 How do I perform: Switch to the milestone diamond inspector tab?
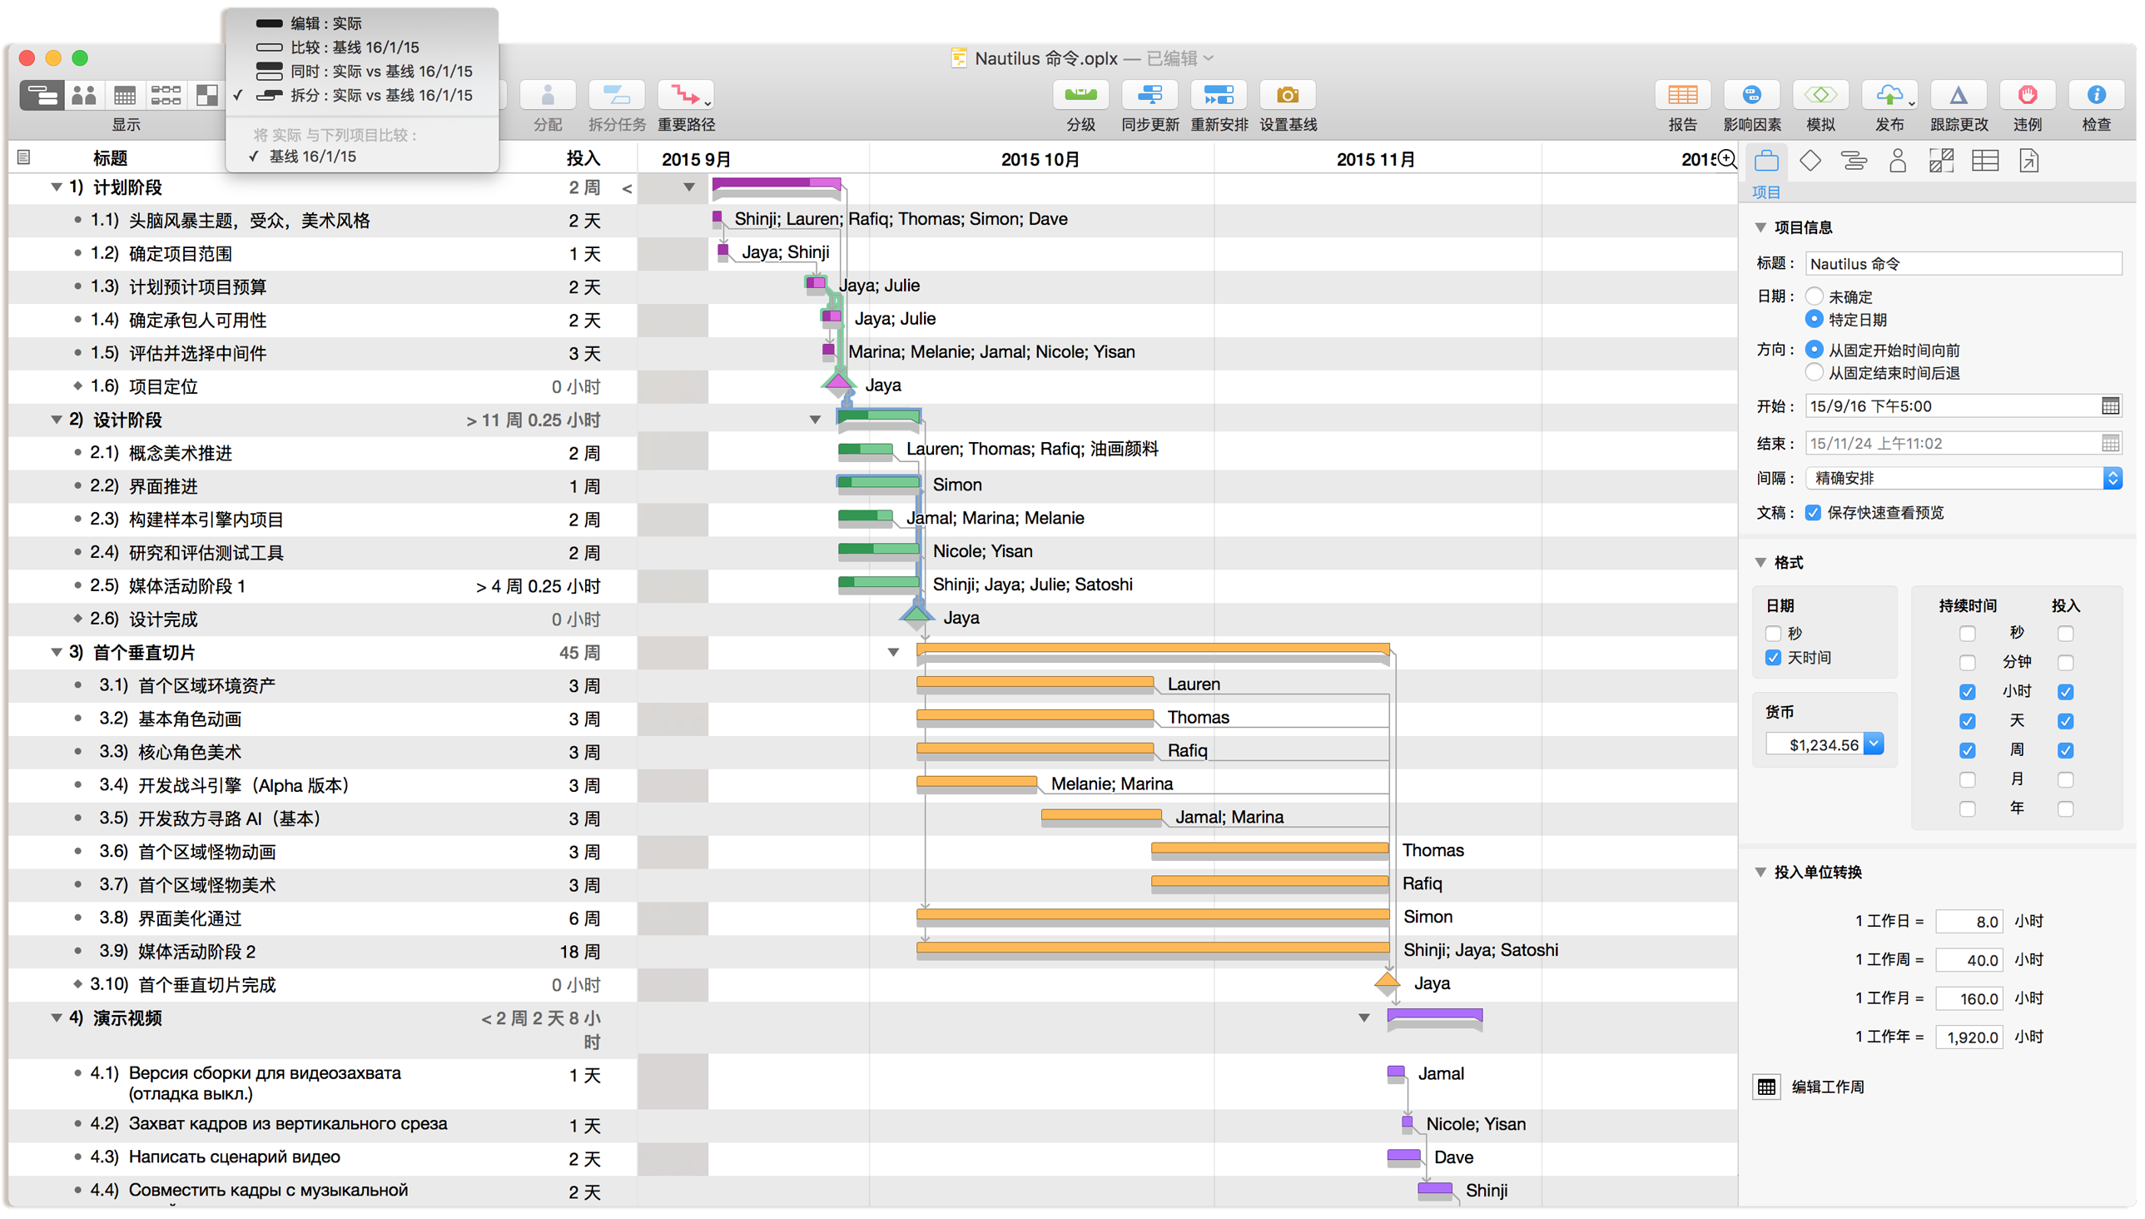click(x=1810, y=161)
